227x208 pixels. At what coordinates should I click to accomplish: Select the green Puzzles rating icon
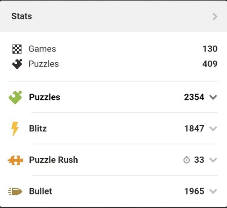[15, 97]
